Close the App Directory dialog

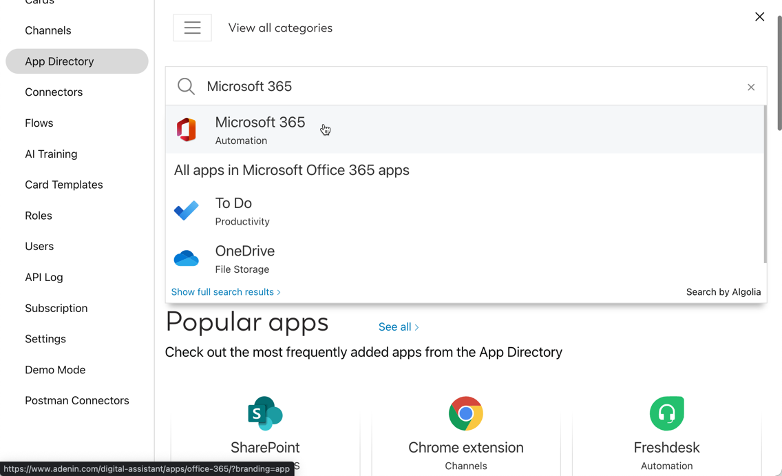tap(759, 17)
